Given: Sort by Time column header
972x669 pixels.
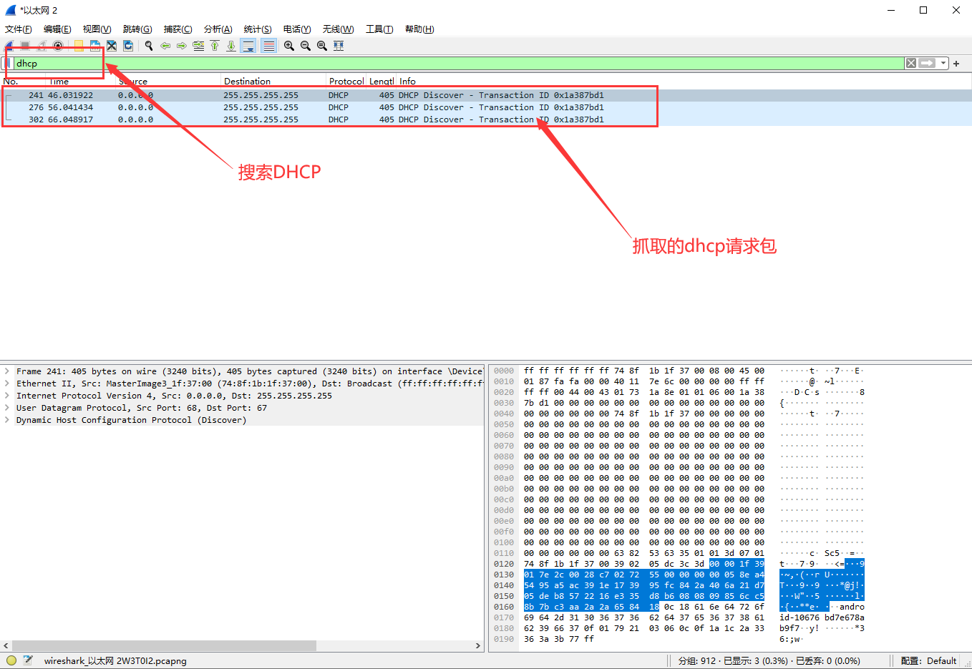Looking at the screenshot, I should 80,82.
